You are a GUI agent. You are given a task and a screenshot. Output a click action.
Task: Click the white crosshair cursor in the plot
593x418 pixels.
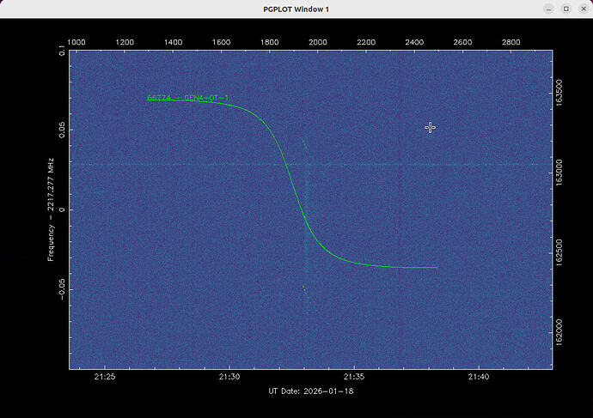(431, 128)
